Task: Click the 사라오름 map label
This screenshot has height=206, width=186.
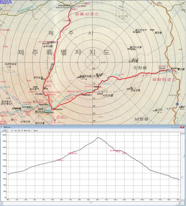Action: [108, 96]
